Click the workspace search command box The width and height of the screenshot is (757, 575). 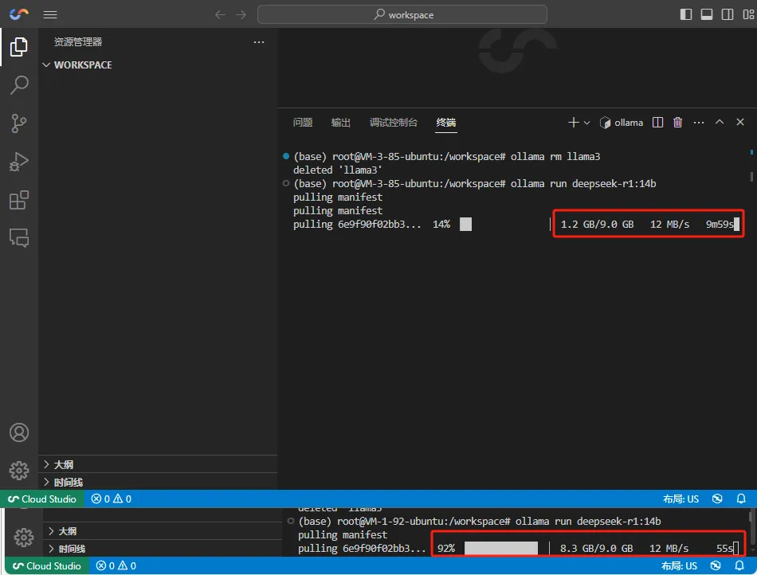tap(402, 14)
